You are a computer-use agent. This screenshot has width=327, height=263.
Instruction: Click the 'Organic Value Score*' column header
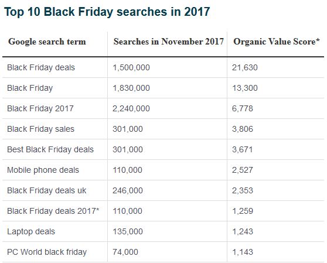point(277,42)
